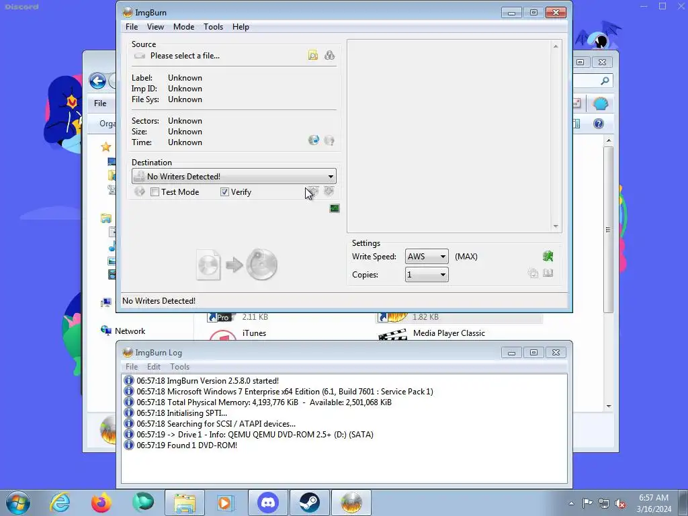This screenshot has height=516, width=688.
Task: Enable the Test Mode checkbox
Action: tap(155, 191)
